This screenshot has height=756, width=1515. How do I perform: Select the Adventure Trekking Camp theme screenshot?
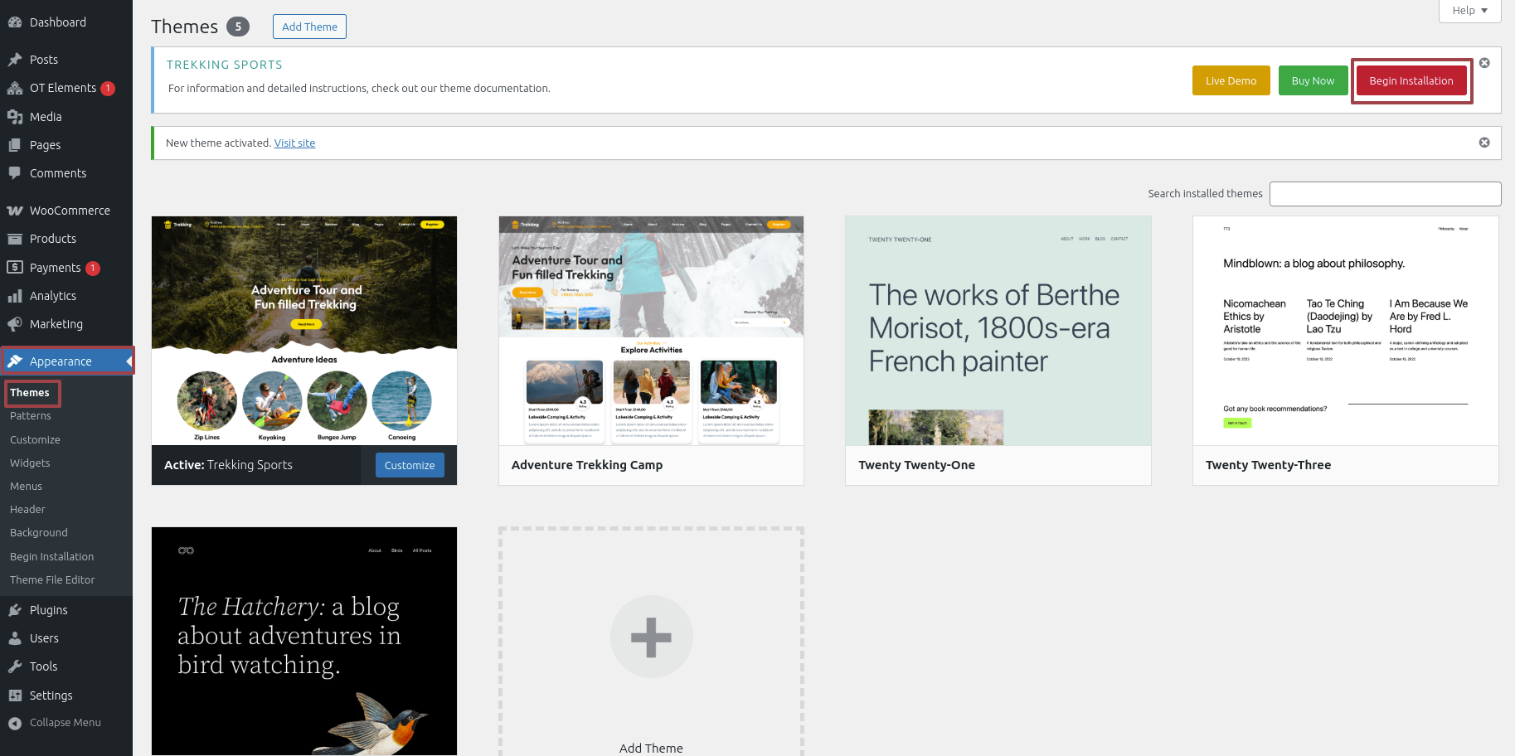point(651,331)
